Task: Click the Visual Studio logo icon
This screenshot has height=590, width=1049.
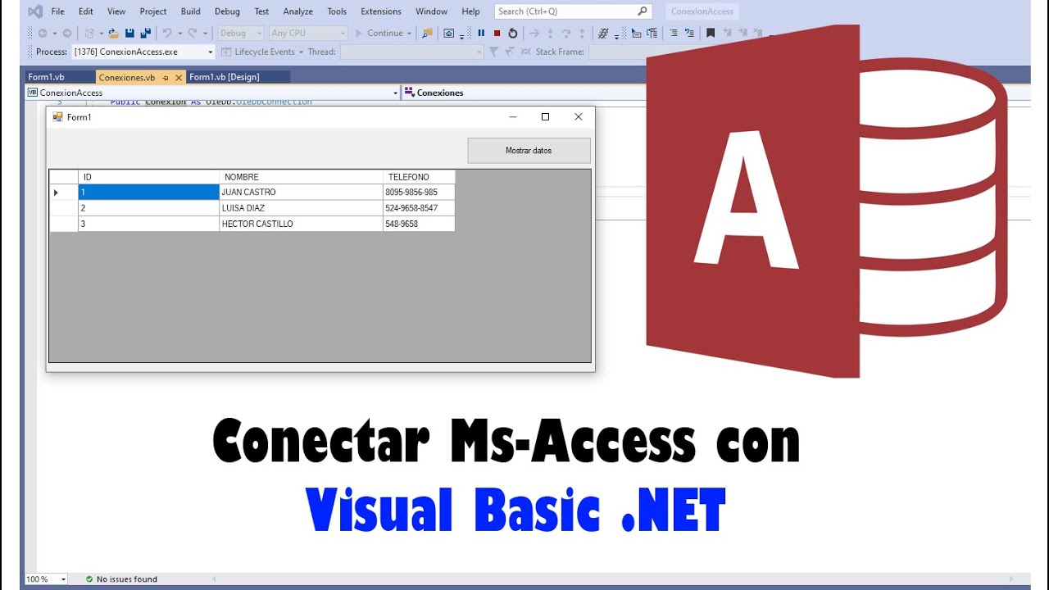Action: (34, 11)
